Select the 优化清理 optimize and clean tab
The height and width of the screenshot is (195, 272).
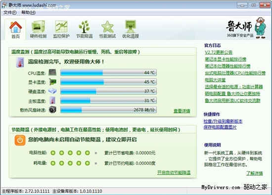click(131, 30)
